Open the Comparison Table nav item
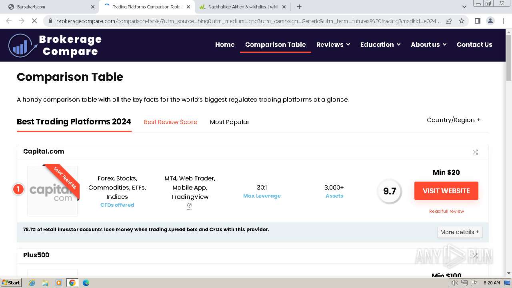This screenshot has height=288, width=512. click(x=276, y=44)
